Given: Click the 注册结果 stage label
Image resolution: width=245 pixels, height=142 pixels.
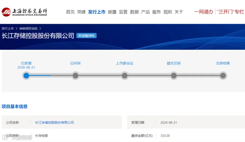Looking at the screenshot, I should (223, 63).
